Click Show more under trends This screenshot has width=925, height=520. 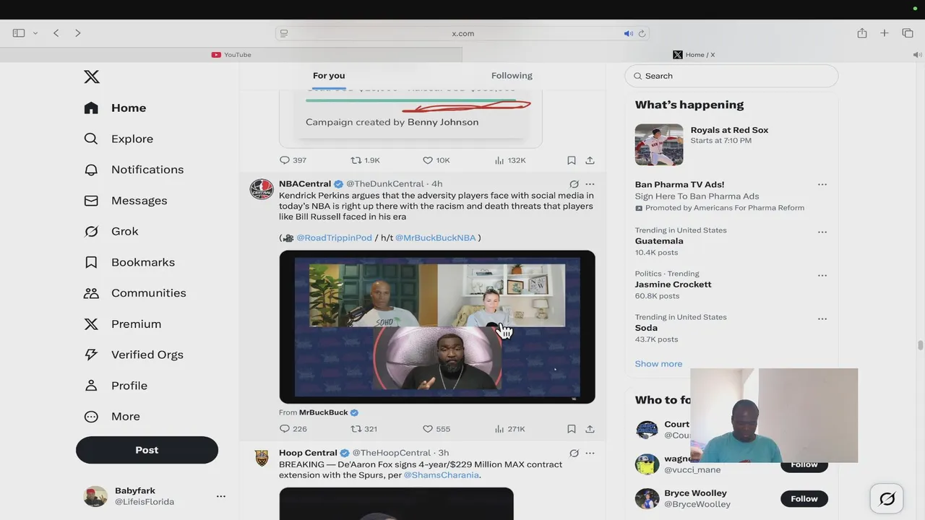point(658,364)
